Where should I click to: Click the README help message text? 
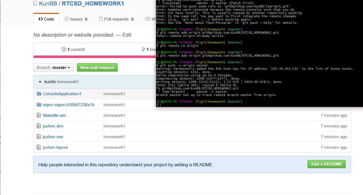pyautogui.click(x=126, y=165)
